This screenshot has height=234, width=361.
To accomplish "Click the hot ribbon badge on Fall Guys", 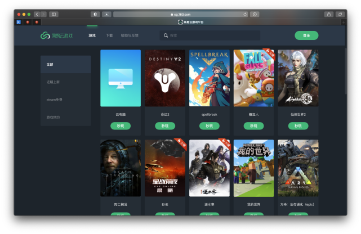I will tap(270, 54).
